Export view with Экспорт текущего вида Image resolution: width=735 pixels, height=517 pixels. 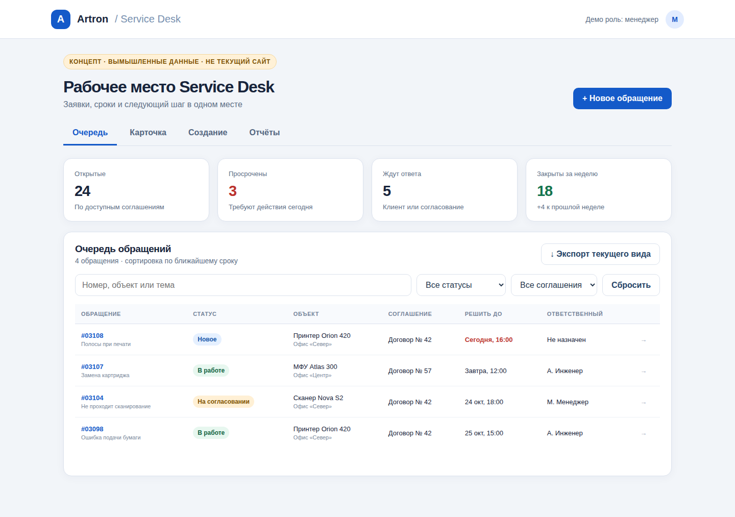[x=600, y=254]
